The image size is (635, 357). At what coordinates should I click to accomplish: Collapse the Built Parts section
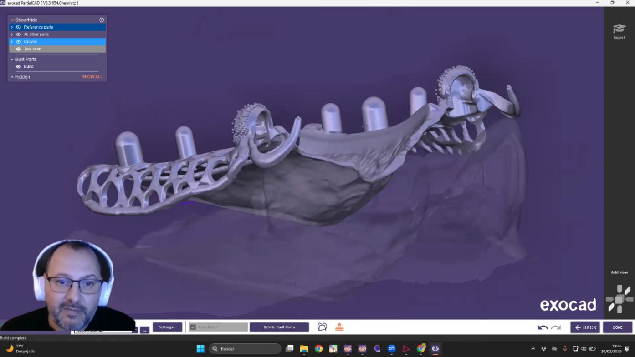[x=12, y=60]
